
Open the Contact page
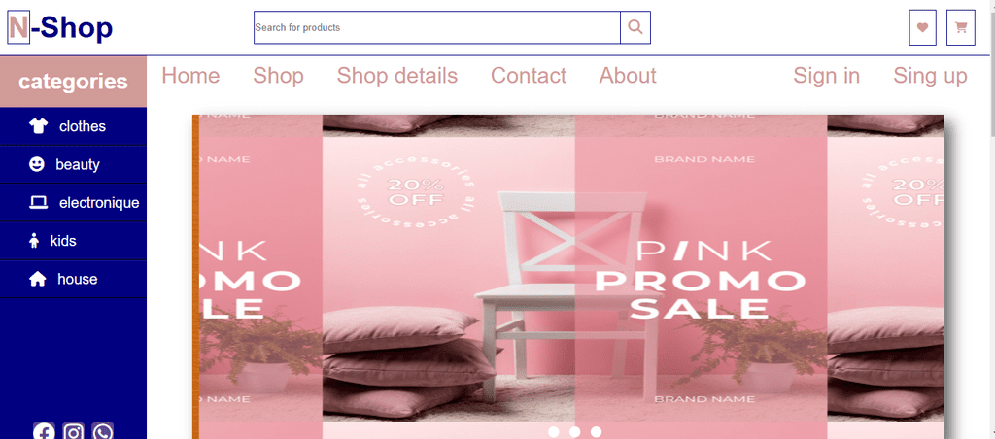point(529,76)
